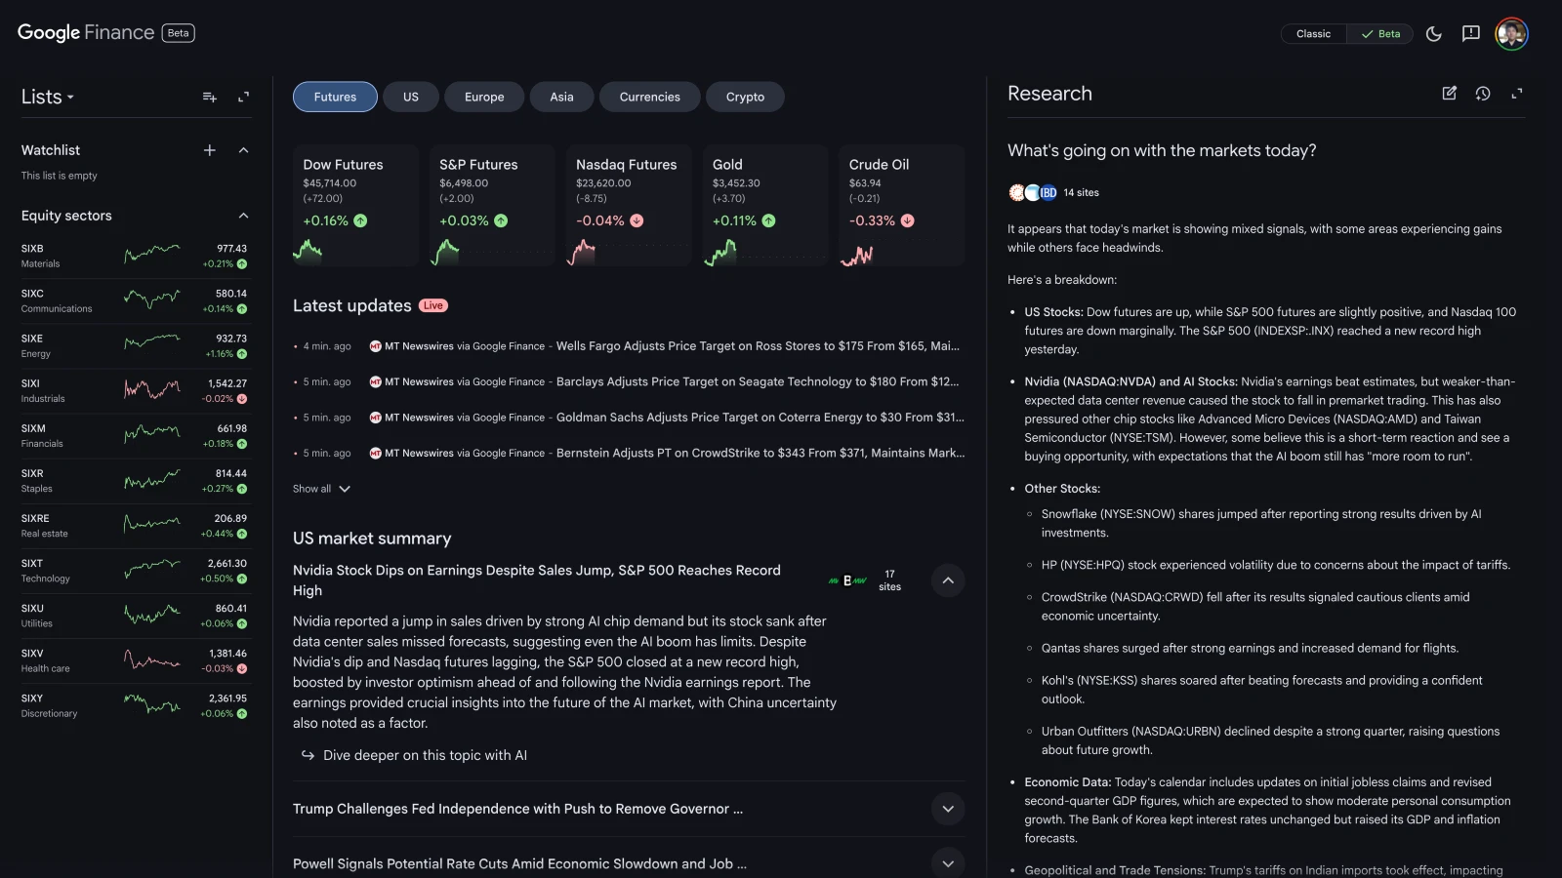The width and height of the screenshot is (1562, 878).
Task: Select the US tab
Action: click(411, 97)
